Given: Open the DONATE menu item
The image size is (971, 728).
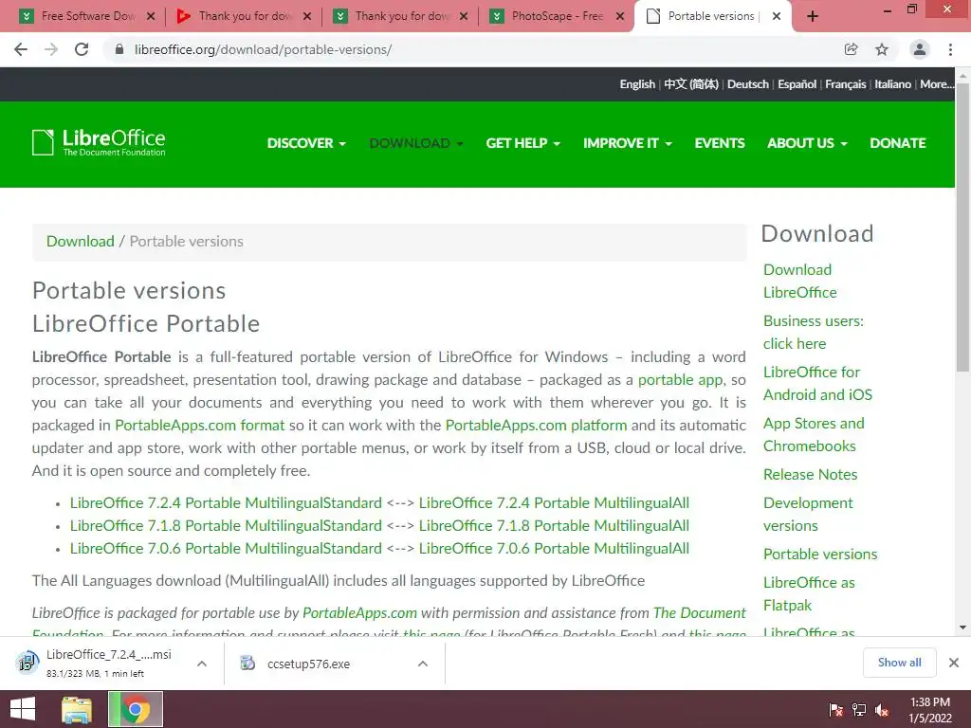Looking at the screenshot, I should (x=898, y=143).
